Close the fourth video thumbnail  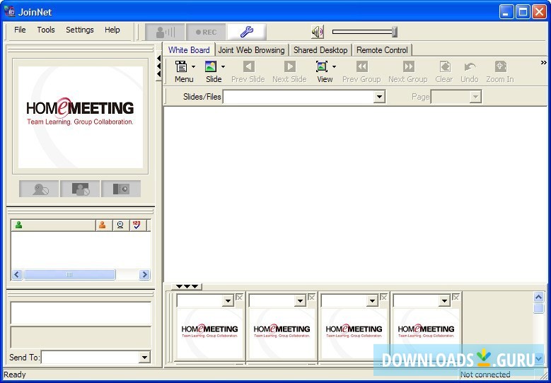[456, 297]
